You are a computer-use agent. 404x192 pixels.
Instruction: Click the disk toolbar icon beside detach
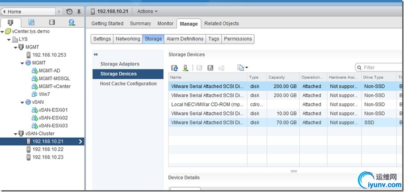point(210,68)
